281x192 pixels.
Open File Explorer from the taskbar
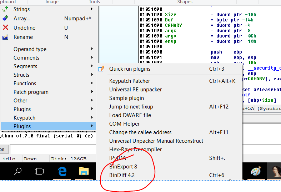tap(84, 171)
